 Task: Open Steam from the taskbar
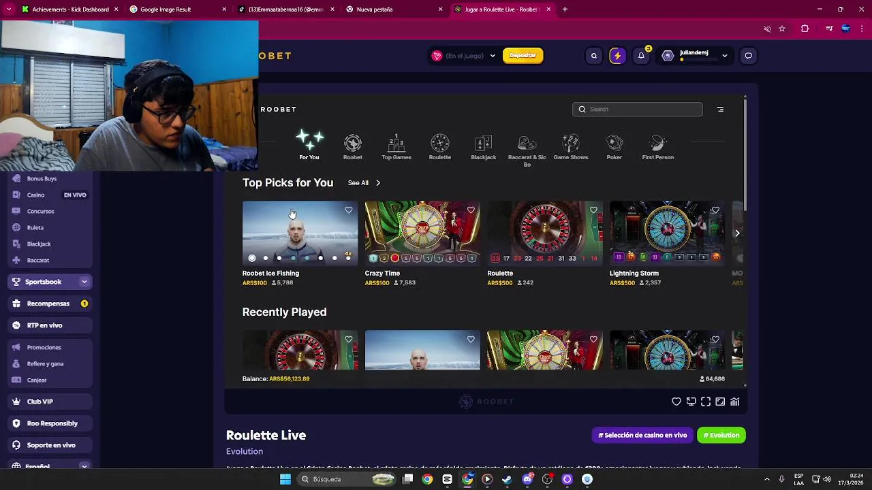coord(507,479)
